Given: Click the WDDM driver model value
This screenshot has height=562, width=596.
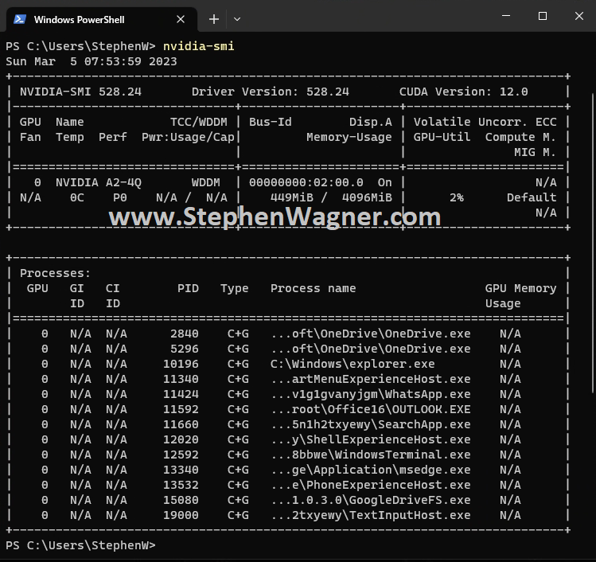Looking at the screenshot, I should coord(205,182).
